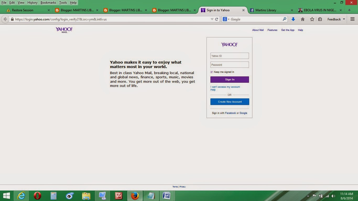Close the Sign in to Yahoo tab
358x201 pixels.
coord(243,10)
